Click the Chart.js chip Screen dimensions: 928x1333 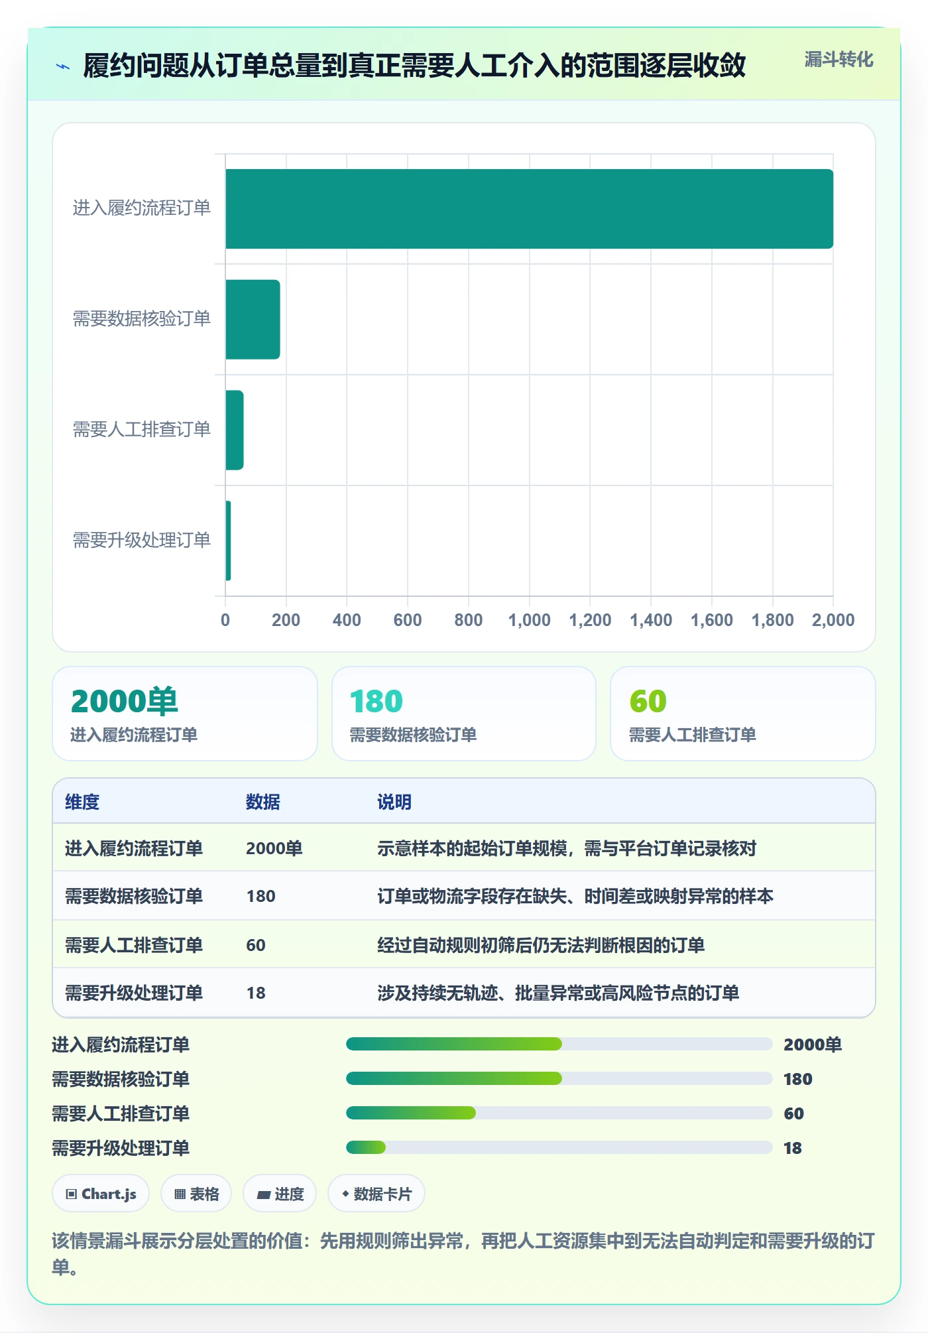click(x=101, y=1194)
